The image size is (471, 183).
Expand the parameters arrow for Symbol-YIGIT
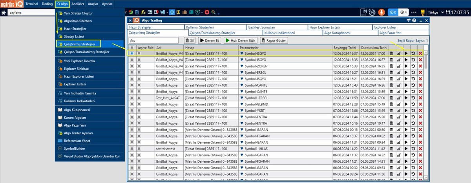click(x=242, y=110)
